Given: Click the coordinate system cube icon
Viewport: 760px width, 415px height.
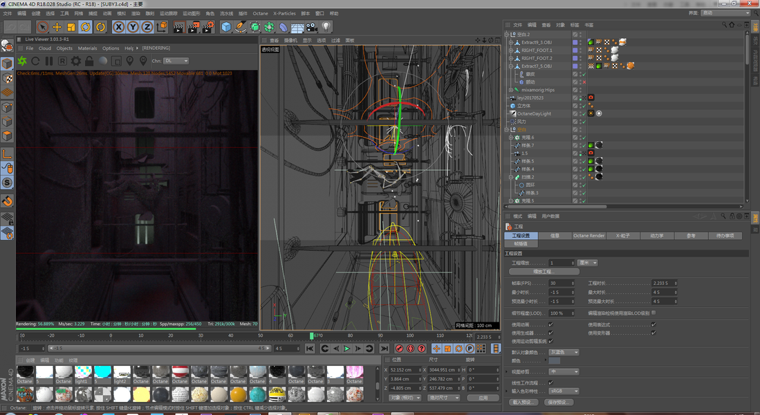Looking at the screenshot, I should 162,27.
